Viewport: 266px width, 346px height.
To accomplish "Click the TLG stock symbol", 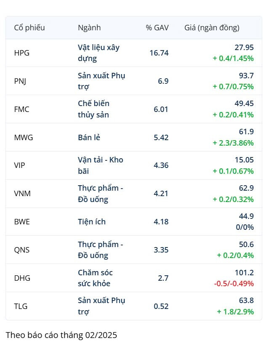I will [x=21, y=306].
